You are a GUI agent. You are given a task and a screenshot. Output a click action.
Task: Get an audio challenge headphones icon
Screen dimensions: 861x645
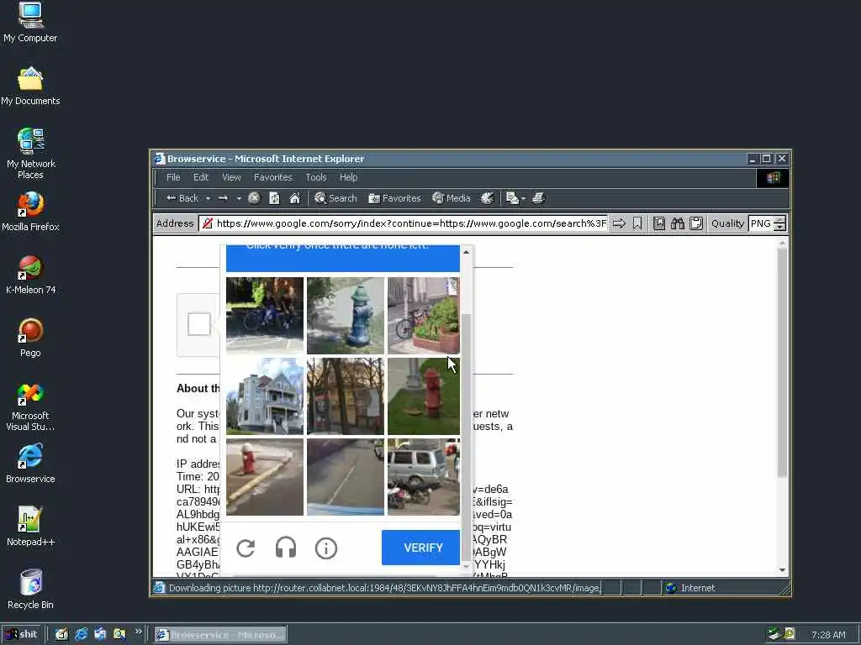pyautogui.click(x=286, y=548)
